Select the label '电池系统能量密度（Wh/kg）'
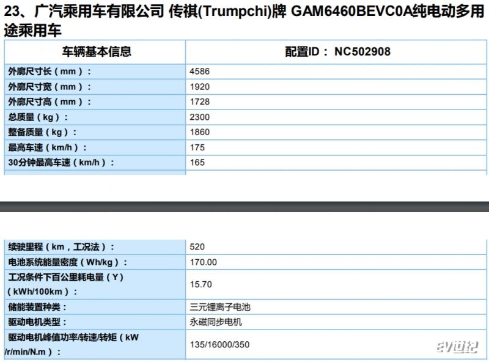This screenshot has height=362, width=489. [x=68, y=262]
